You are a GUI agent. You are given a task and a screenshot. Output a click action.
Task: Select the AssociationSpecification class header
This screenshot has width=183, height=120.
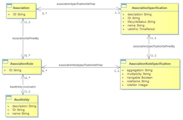pyautogui.click(x=149, y=8)
